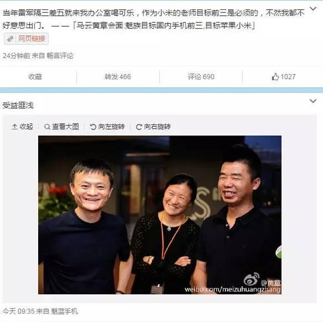Screen dimensions: 323x322
Task: Click the 受益匪浅 post text
Action: click(x=18, y=105)
